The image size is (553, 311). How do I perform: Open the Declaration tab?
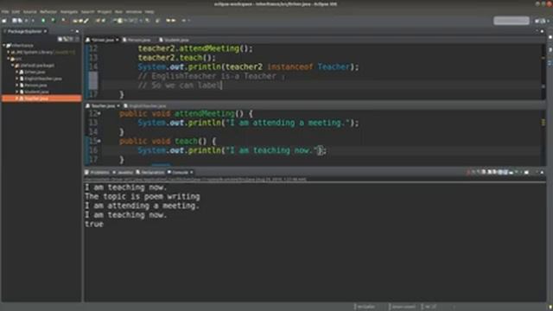[150, 173]
